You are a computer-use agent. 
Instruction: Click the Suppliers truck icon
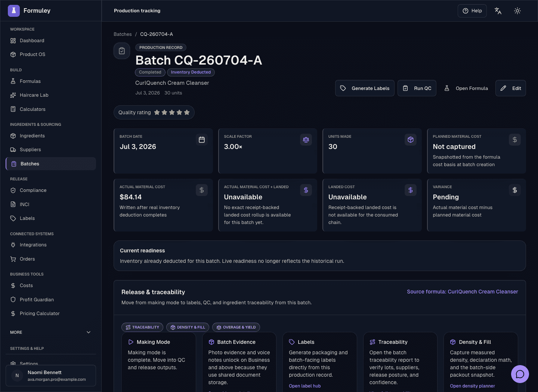(13, 150)
